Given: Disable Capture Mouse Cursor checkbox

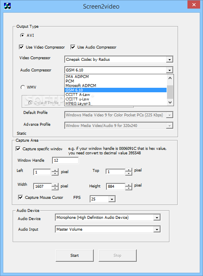Looking at the screenshot, I should point(20,197).
